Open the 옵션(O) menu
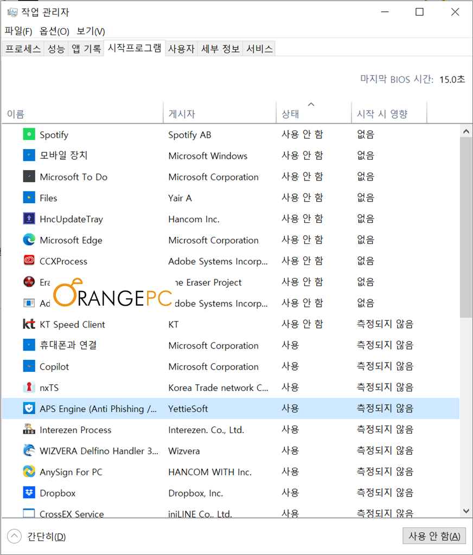This screenshot has width=473, height=555. tap(54, 31)
